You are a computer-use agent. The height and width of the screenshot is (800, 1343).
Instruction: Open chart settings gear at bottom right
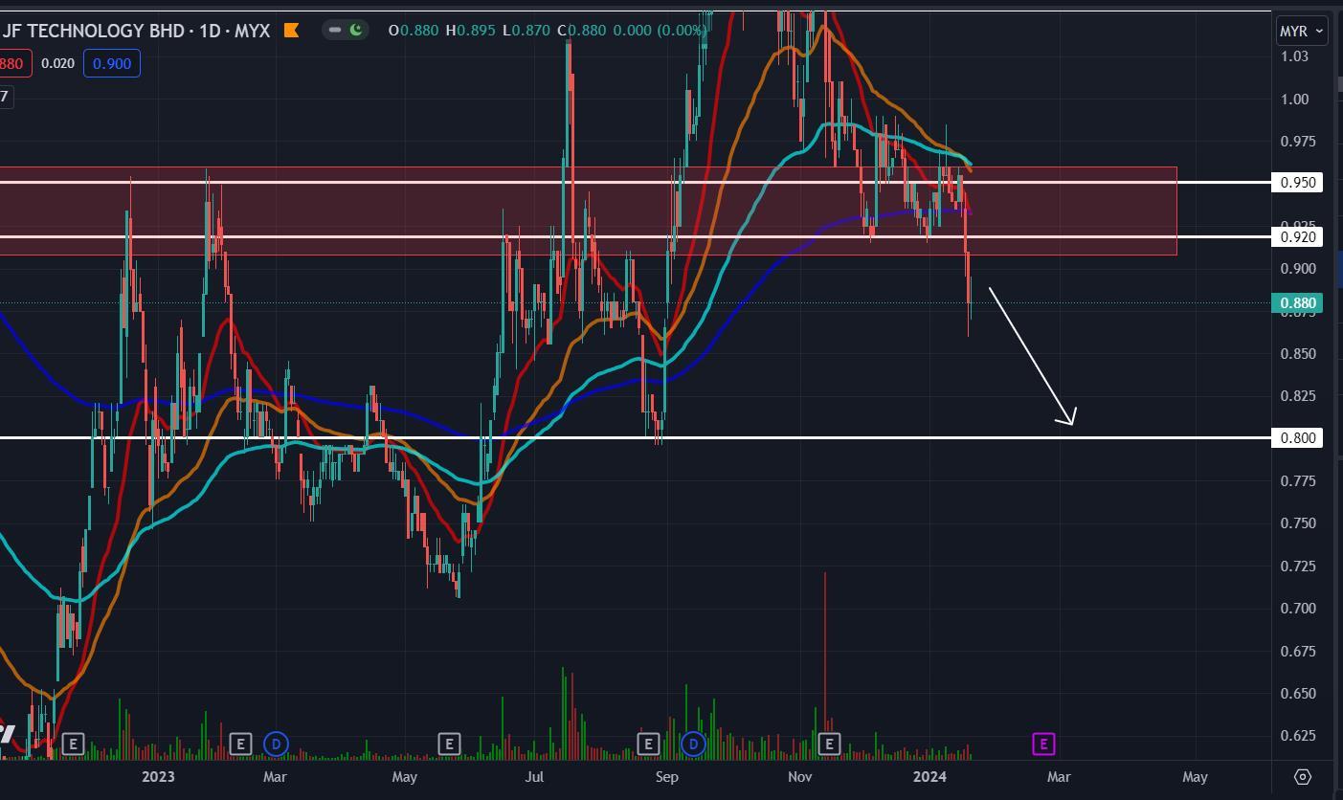coord(1302,776)
